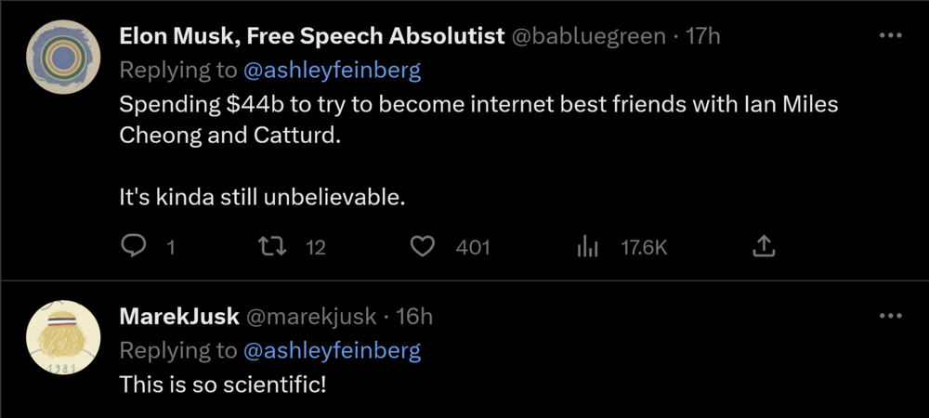View analytics bar chart icon

pyautogui.click(x=587, y=246)
